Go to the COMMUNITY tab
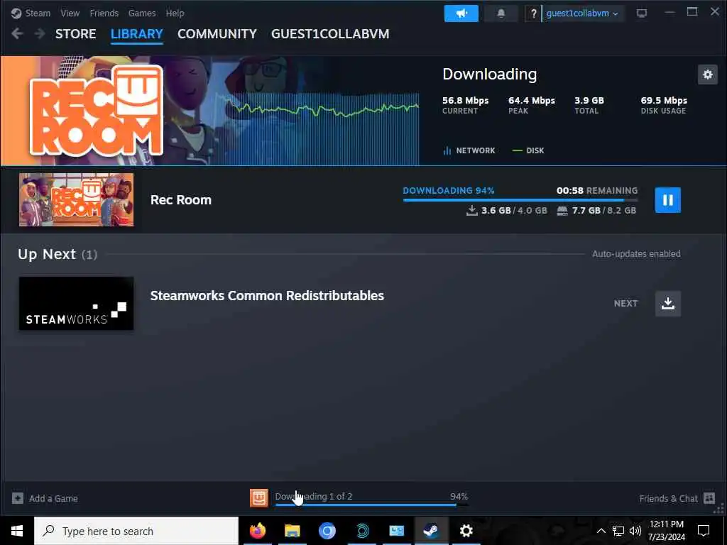 click(x=217, y=34)
